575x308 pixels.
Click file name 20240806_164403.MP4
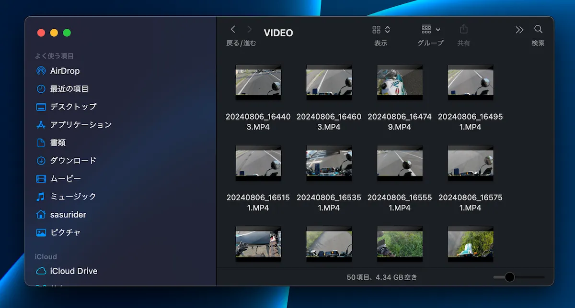pos(258,121)
